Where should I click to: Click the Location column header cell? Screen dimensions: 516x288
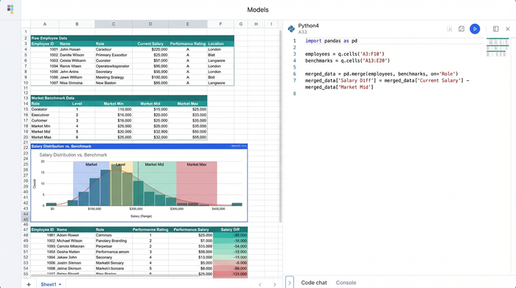coord(220,43)
